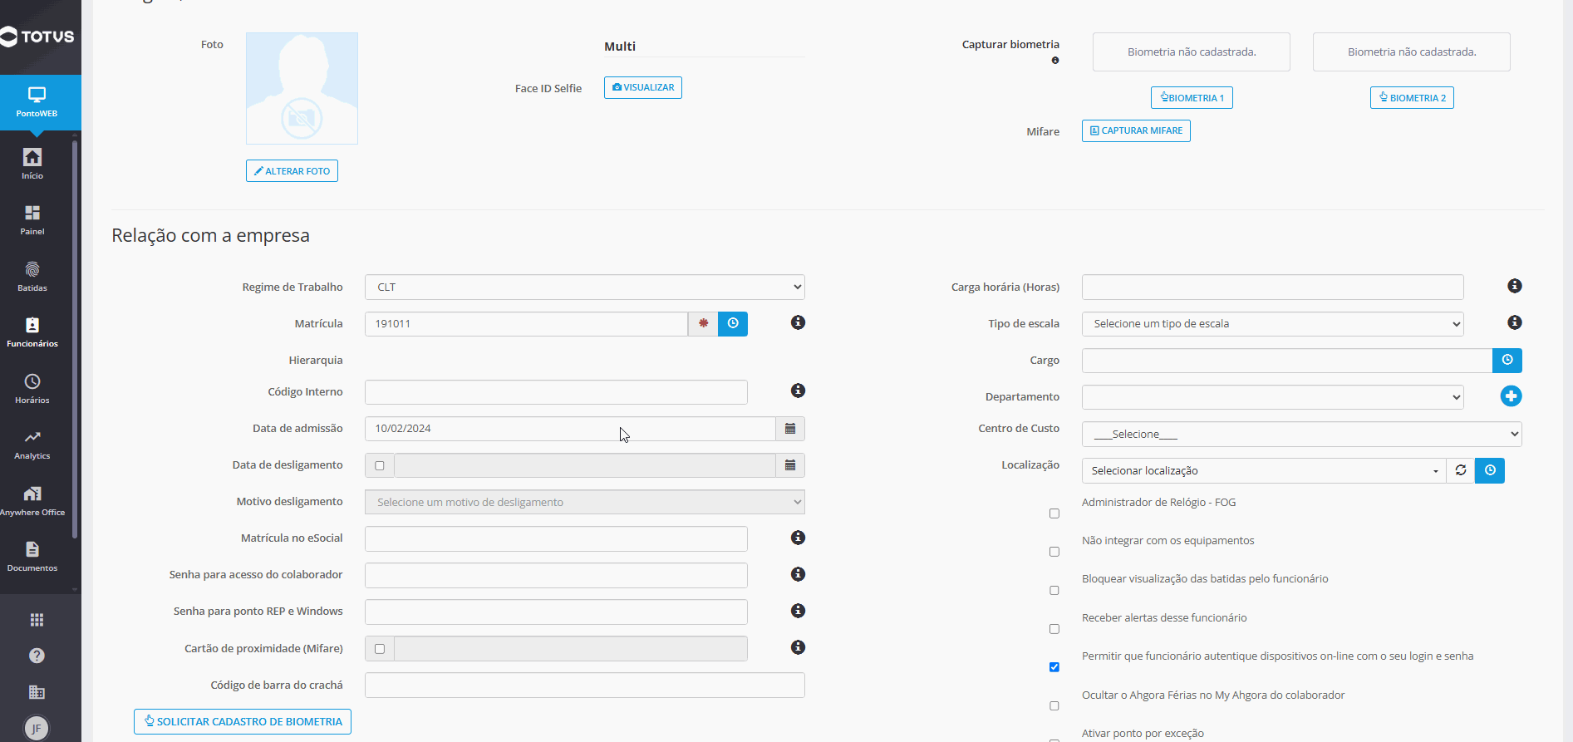Click info icon for Matrícula no eSocial
Viewport: 1573px width, 742px height.
click(798, 538)
